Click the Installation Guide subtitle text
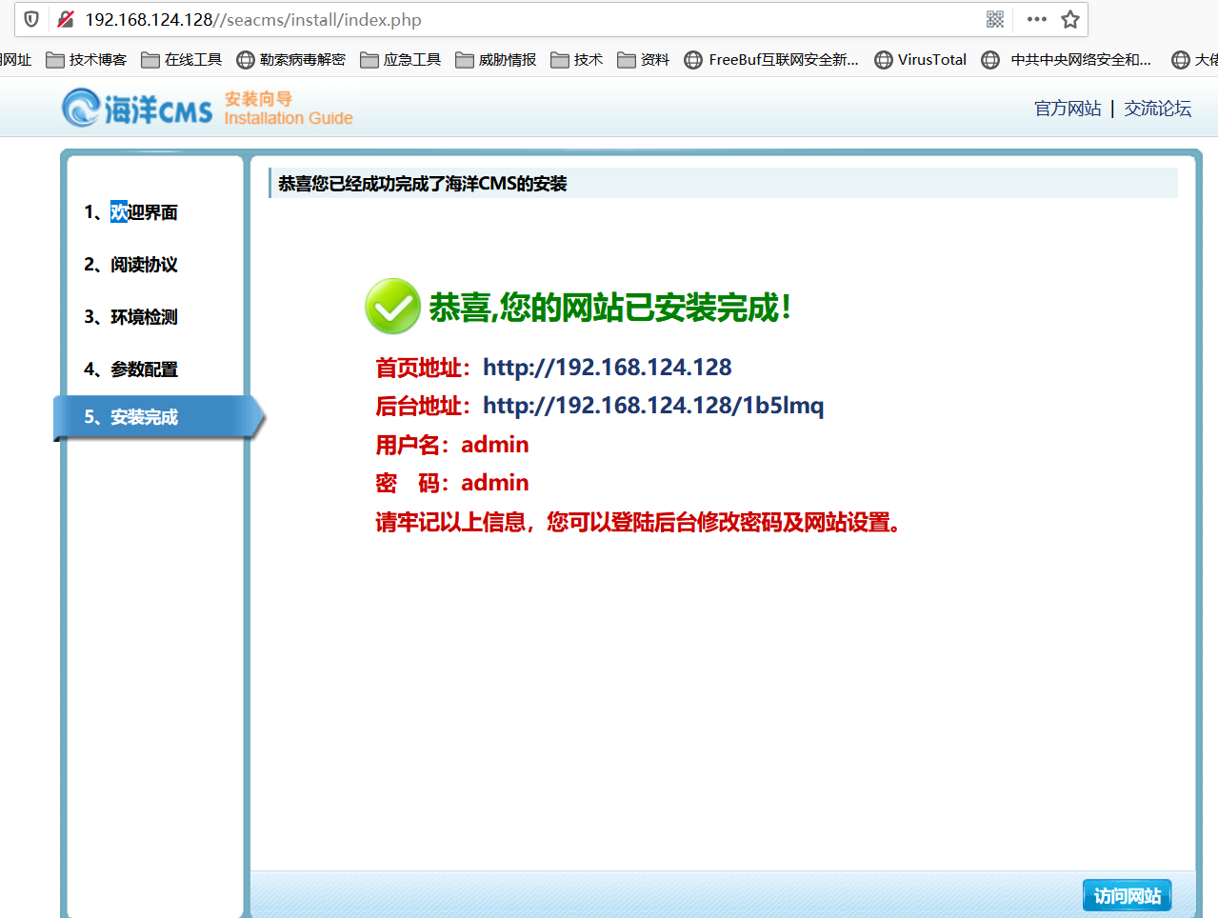Viewport: 1218px width, 918px height. [289, 118]
